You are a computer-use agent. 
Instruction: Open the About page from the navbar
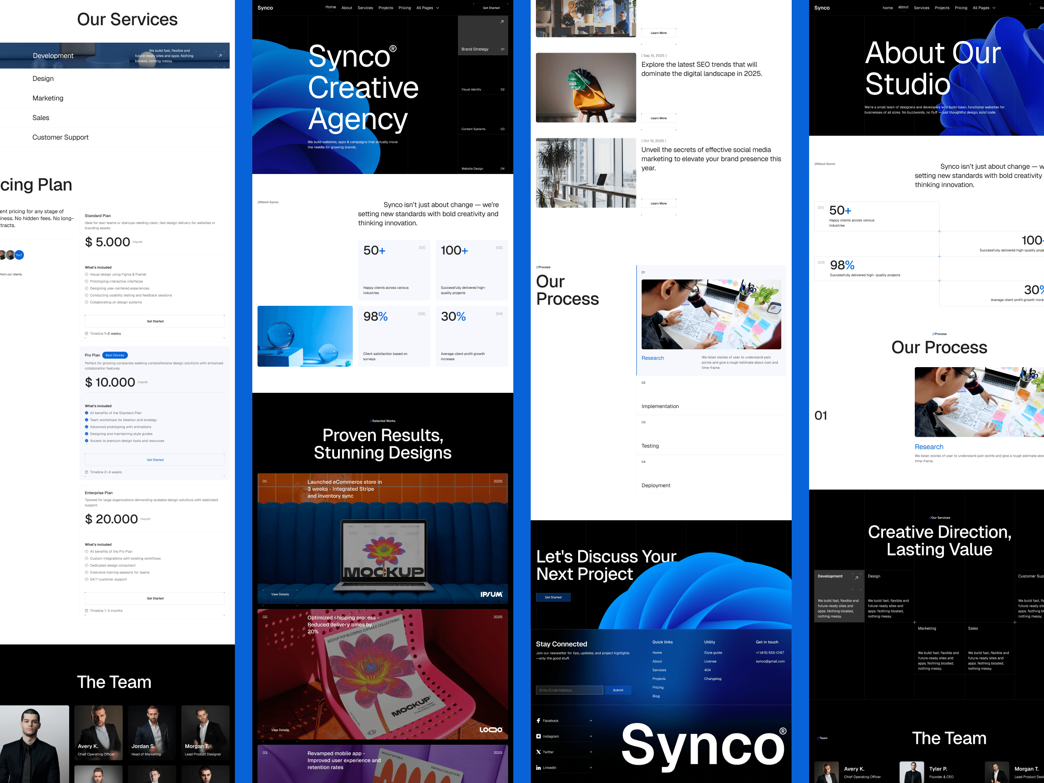[347, 7]
